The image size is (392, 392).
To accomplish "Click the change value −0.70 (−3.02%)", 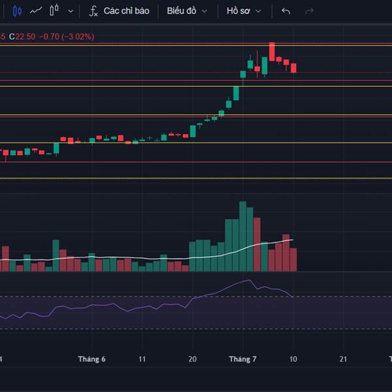I will [67, 37].
